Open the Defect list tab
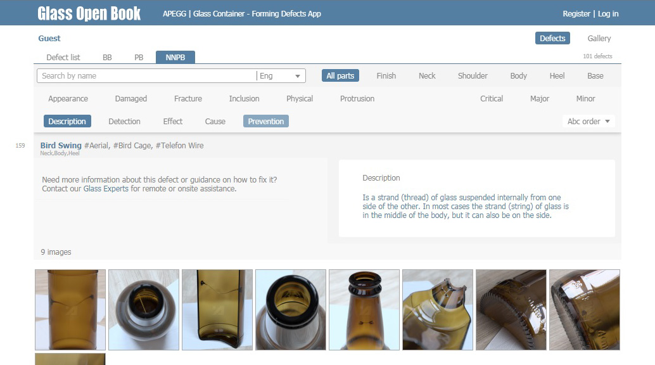The width and height of the screenshot is (655, 365). click(63, 57)
